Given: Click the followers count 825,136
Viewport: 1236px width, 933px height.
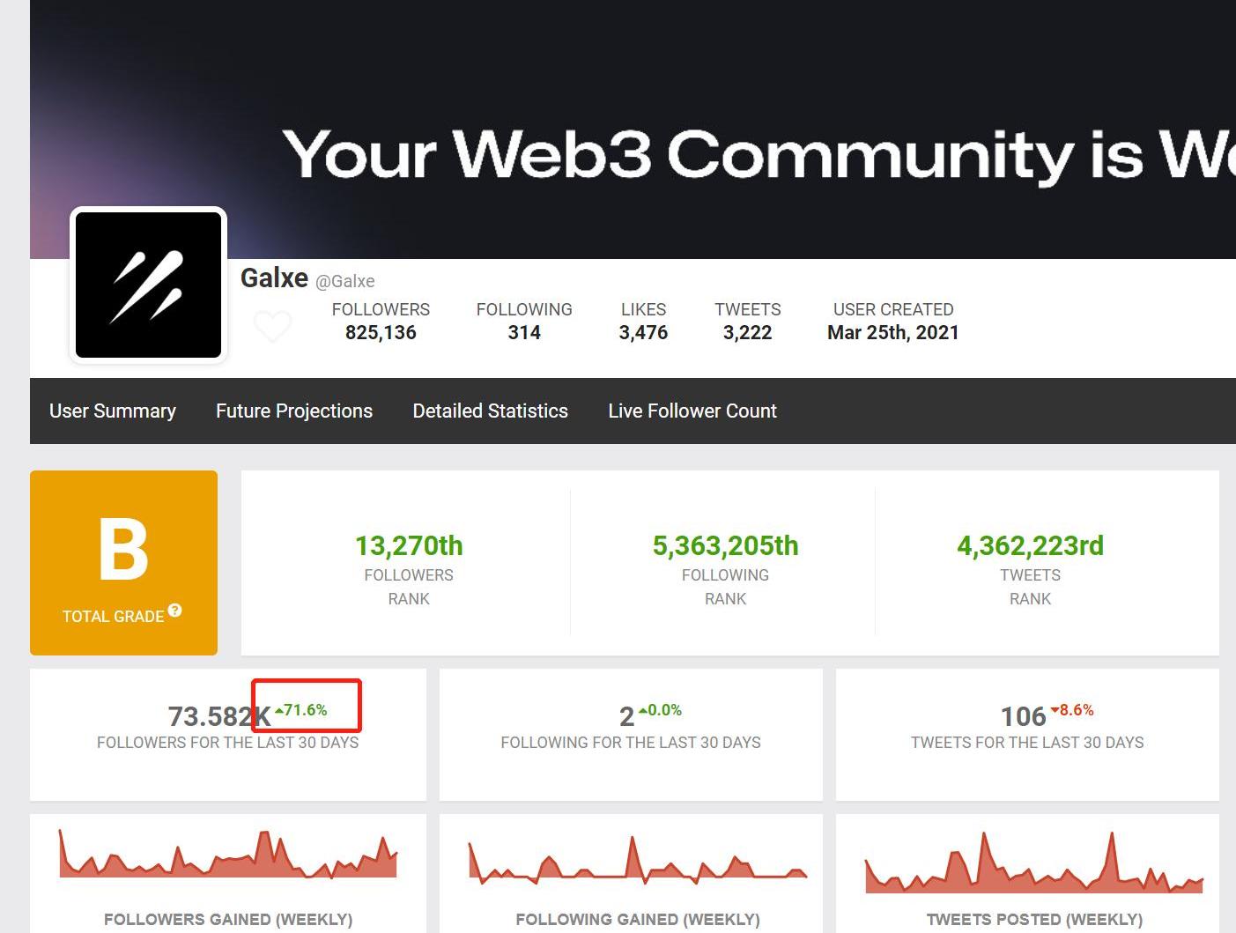Looking at the screenshot, I should (x=381, y=332).
